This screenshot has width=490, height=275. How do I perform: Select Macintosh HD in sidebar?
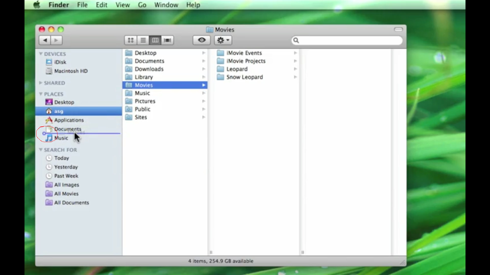click(71, 71)
